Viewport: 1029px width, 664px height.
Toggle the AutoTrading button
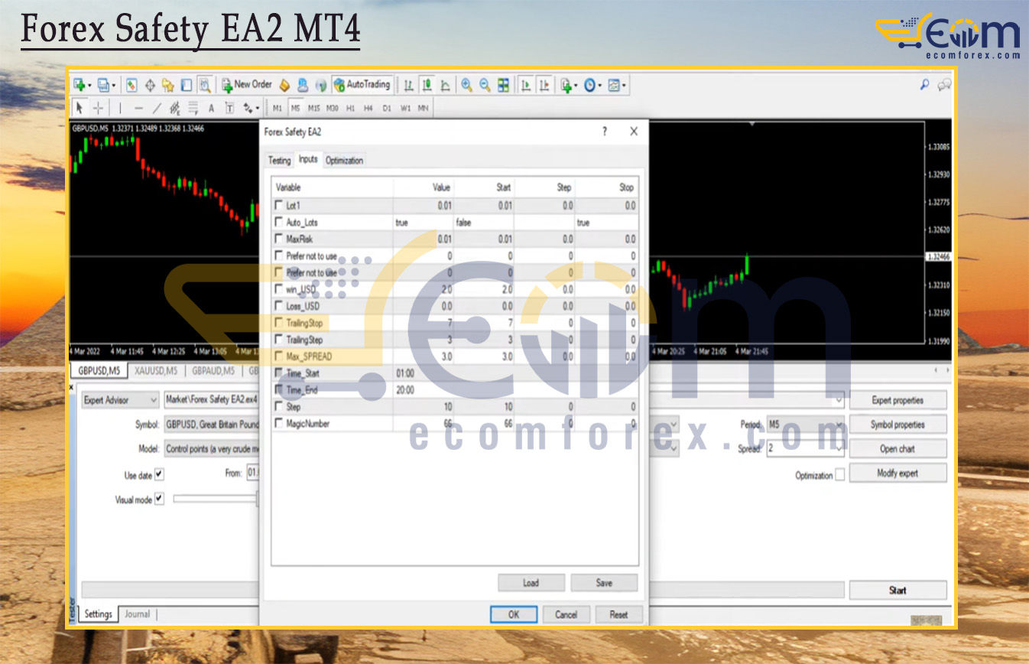[362, 85]
